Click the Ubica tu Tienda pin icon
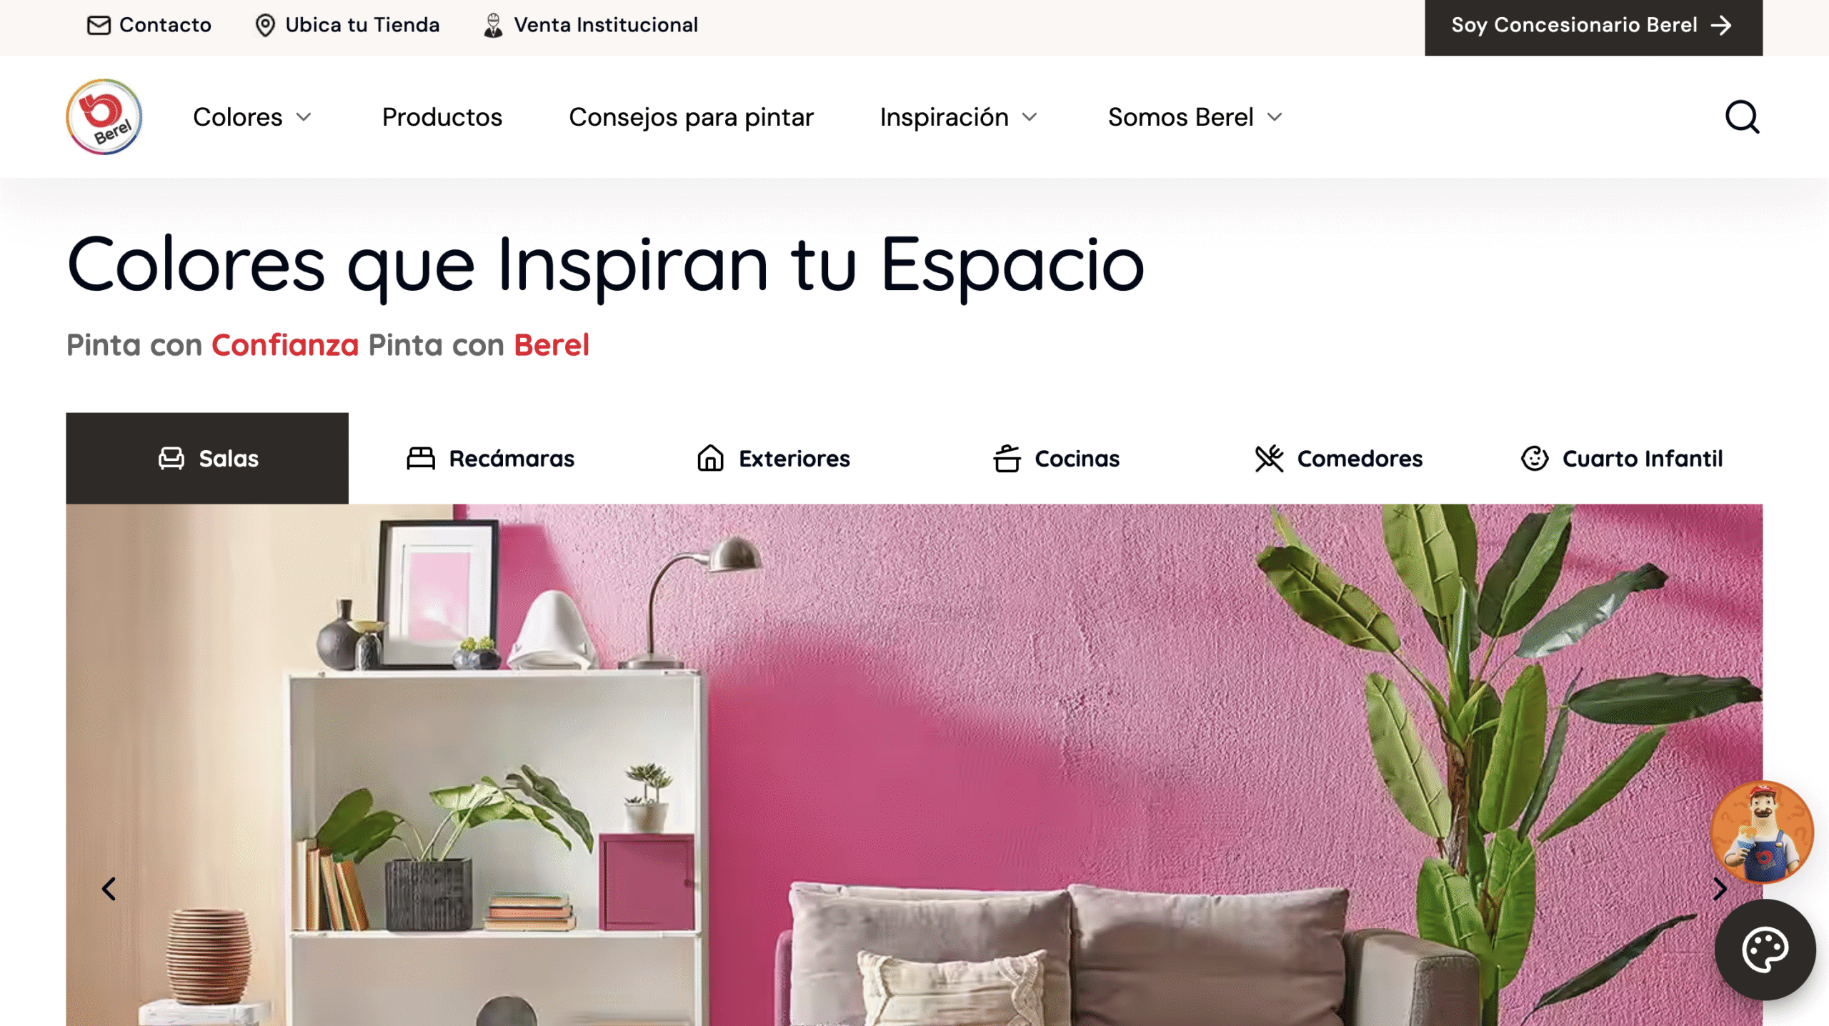 coord(265,25)
